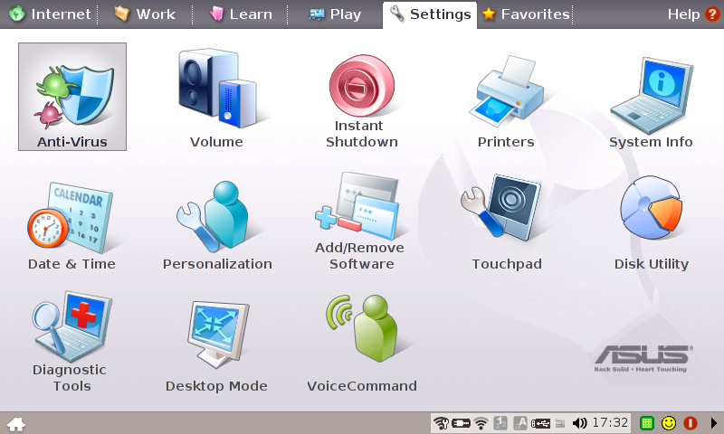Click the faded storage device tray icon
Viewport: 724px width, 434px height.
[559, 423]
